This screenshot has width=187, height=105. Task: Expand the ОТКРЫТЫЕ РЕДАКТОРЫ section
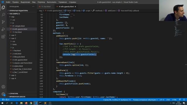click(x=19, y=10)
